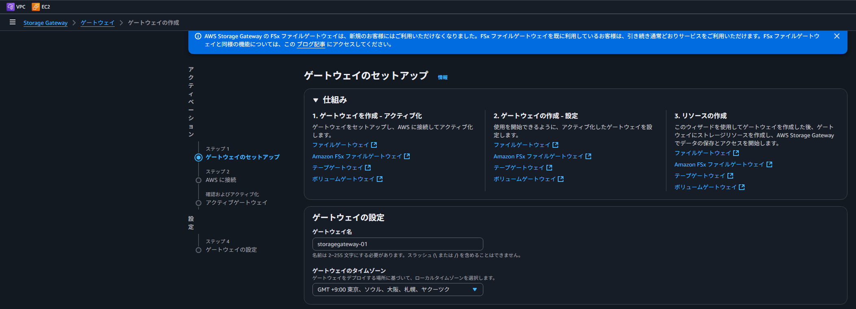Open ボリュームゲートウェイ link under step 2

click(525, 179)
